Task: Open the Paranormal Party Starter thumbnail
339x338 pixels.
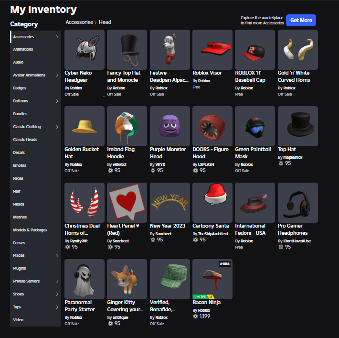Action: tap(85, 279)
